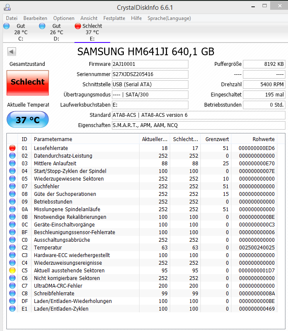Click red status icon of Lesefehlerrate row
288x331 pixels.
(12, 148)
